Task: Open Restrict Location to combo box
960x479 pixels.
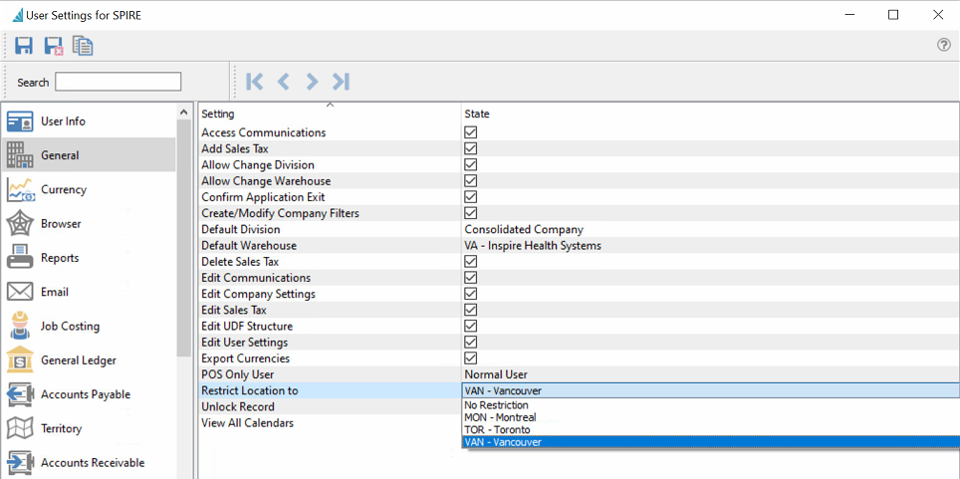Action: [710, 390]
